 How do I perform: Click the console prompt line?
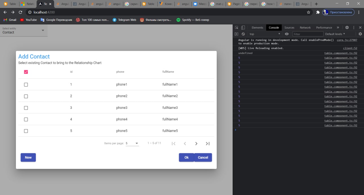point(298,130)
